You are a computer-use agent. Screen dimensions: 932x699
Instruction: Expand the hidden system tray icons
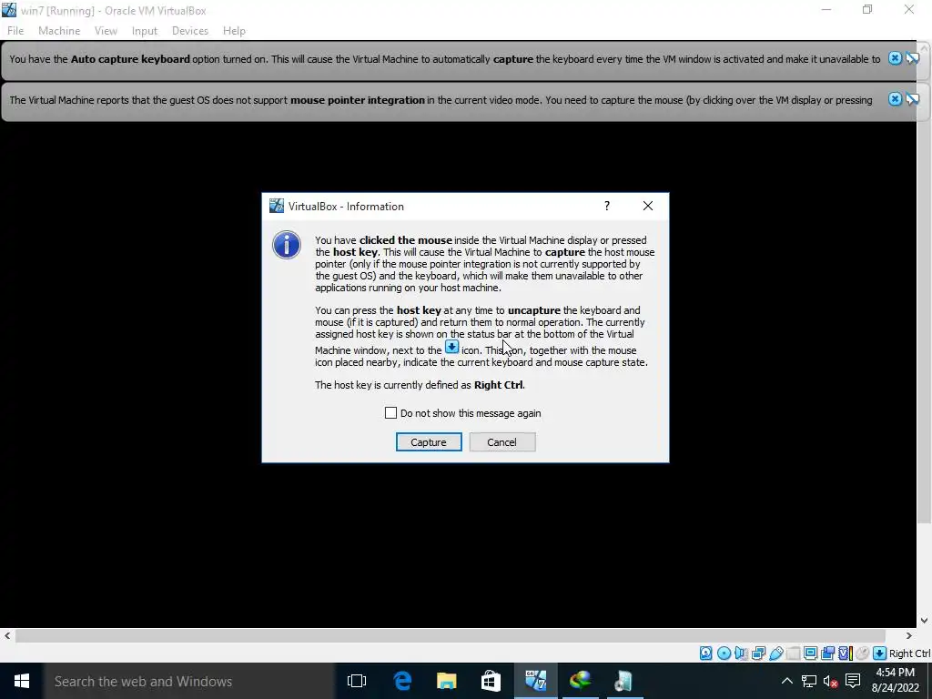787,681
